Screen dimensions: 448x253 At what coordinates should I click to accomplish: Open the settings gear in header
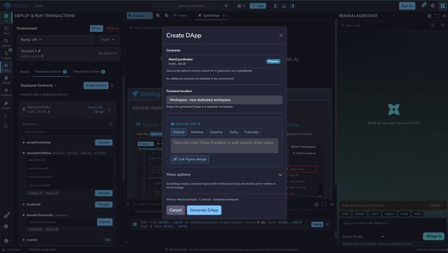coord(433,6)
